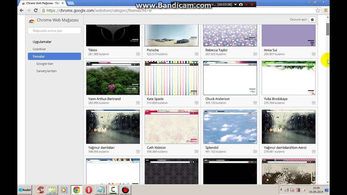The width and height of the screenshot is (347, 195).
Task: Select Uygulamalar in the sidebar
Action: coord(42,42)
